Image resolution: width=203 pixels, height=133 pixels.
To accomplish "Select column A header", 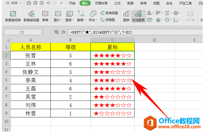I will click(31, 40).
